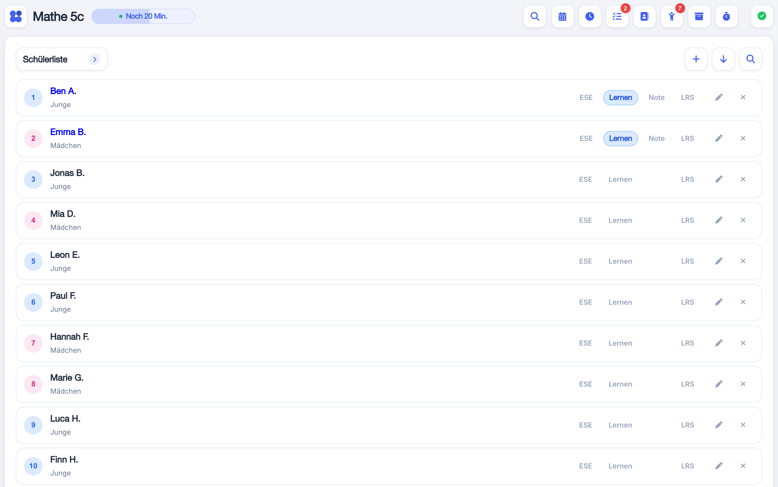Enable ESE for Hannah F.
The height and width of the screenshot is (487, 778).
586,343
